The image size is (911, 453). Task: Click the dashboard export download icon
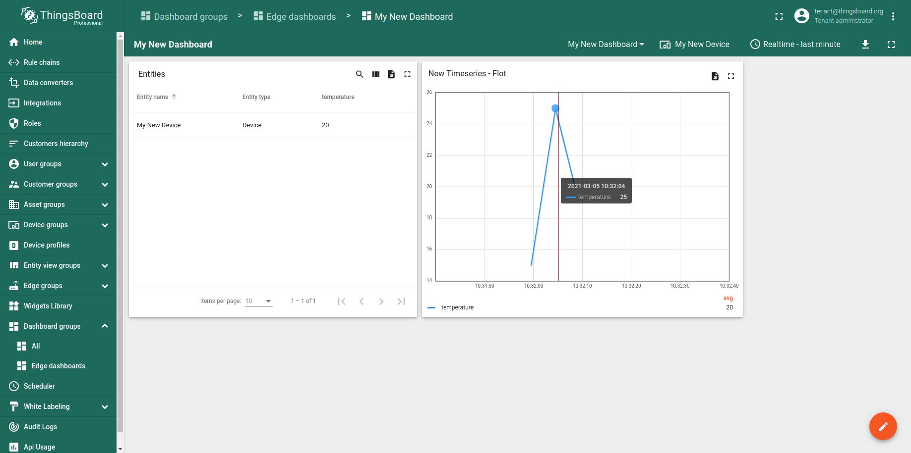tap(865, 44)
